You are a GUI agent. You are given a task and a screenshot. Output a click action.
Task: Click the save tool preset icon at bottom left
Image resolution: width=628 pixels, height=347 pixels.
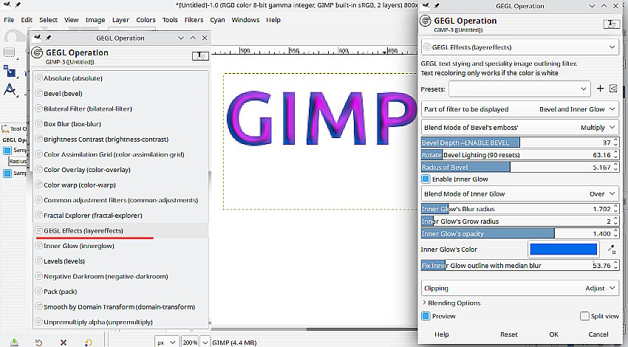coord(15,342)
